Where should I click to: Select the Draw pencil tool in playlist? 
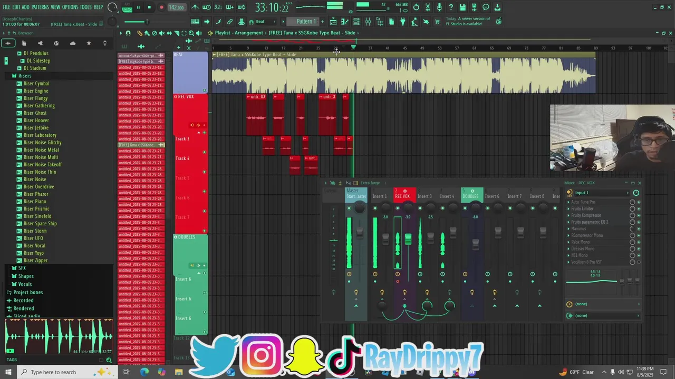click(140, 33)
